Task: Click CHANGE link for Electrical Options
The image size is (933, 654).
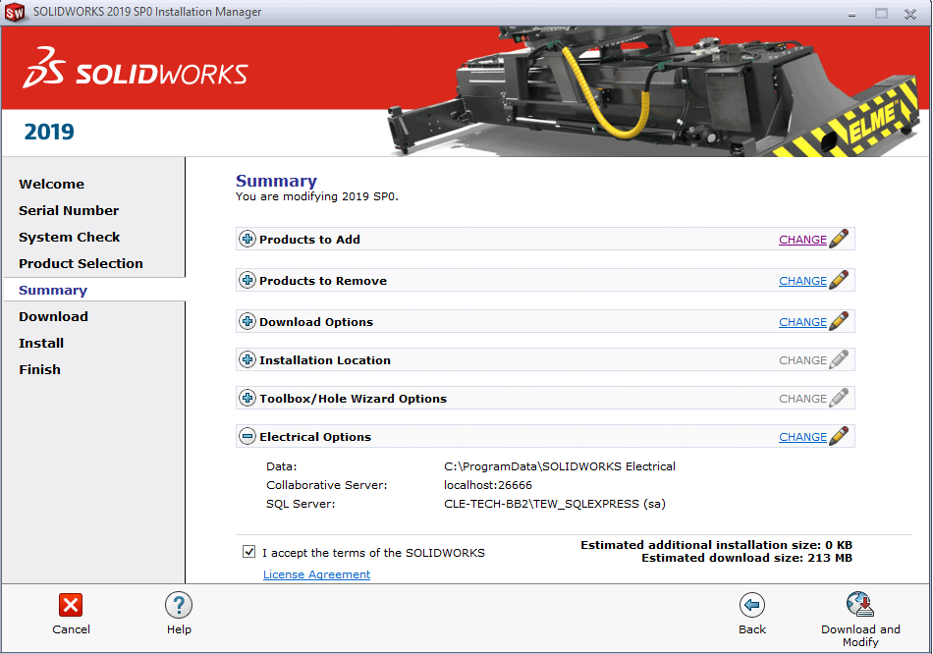Action: [802, 437]
